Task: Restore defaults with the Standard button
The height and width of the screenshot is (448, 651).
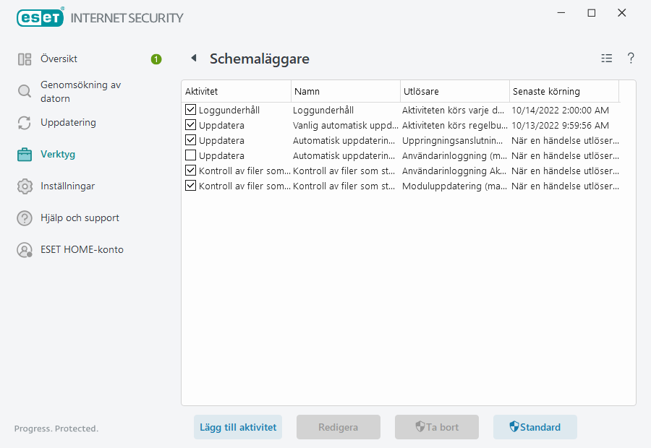Action: click(x=535, y=427)
